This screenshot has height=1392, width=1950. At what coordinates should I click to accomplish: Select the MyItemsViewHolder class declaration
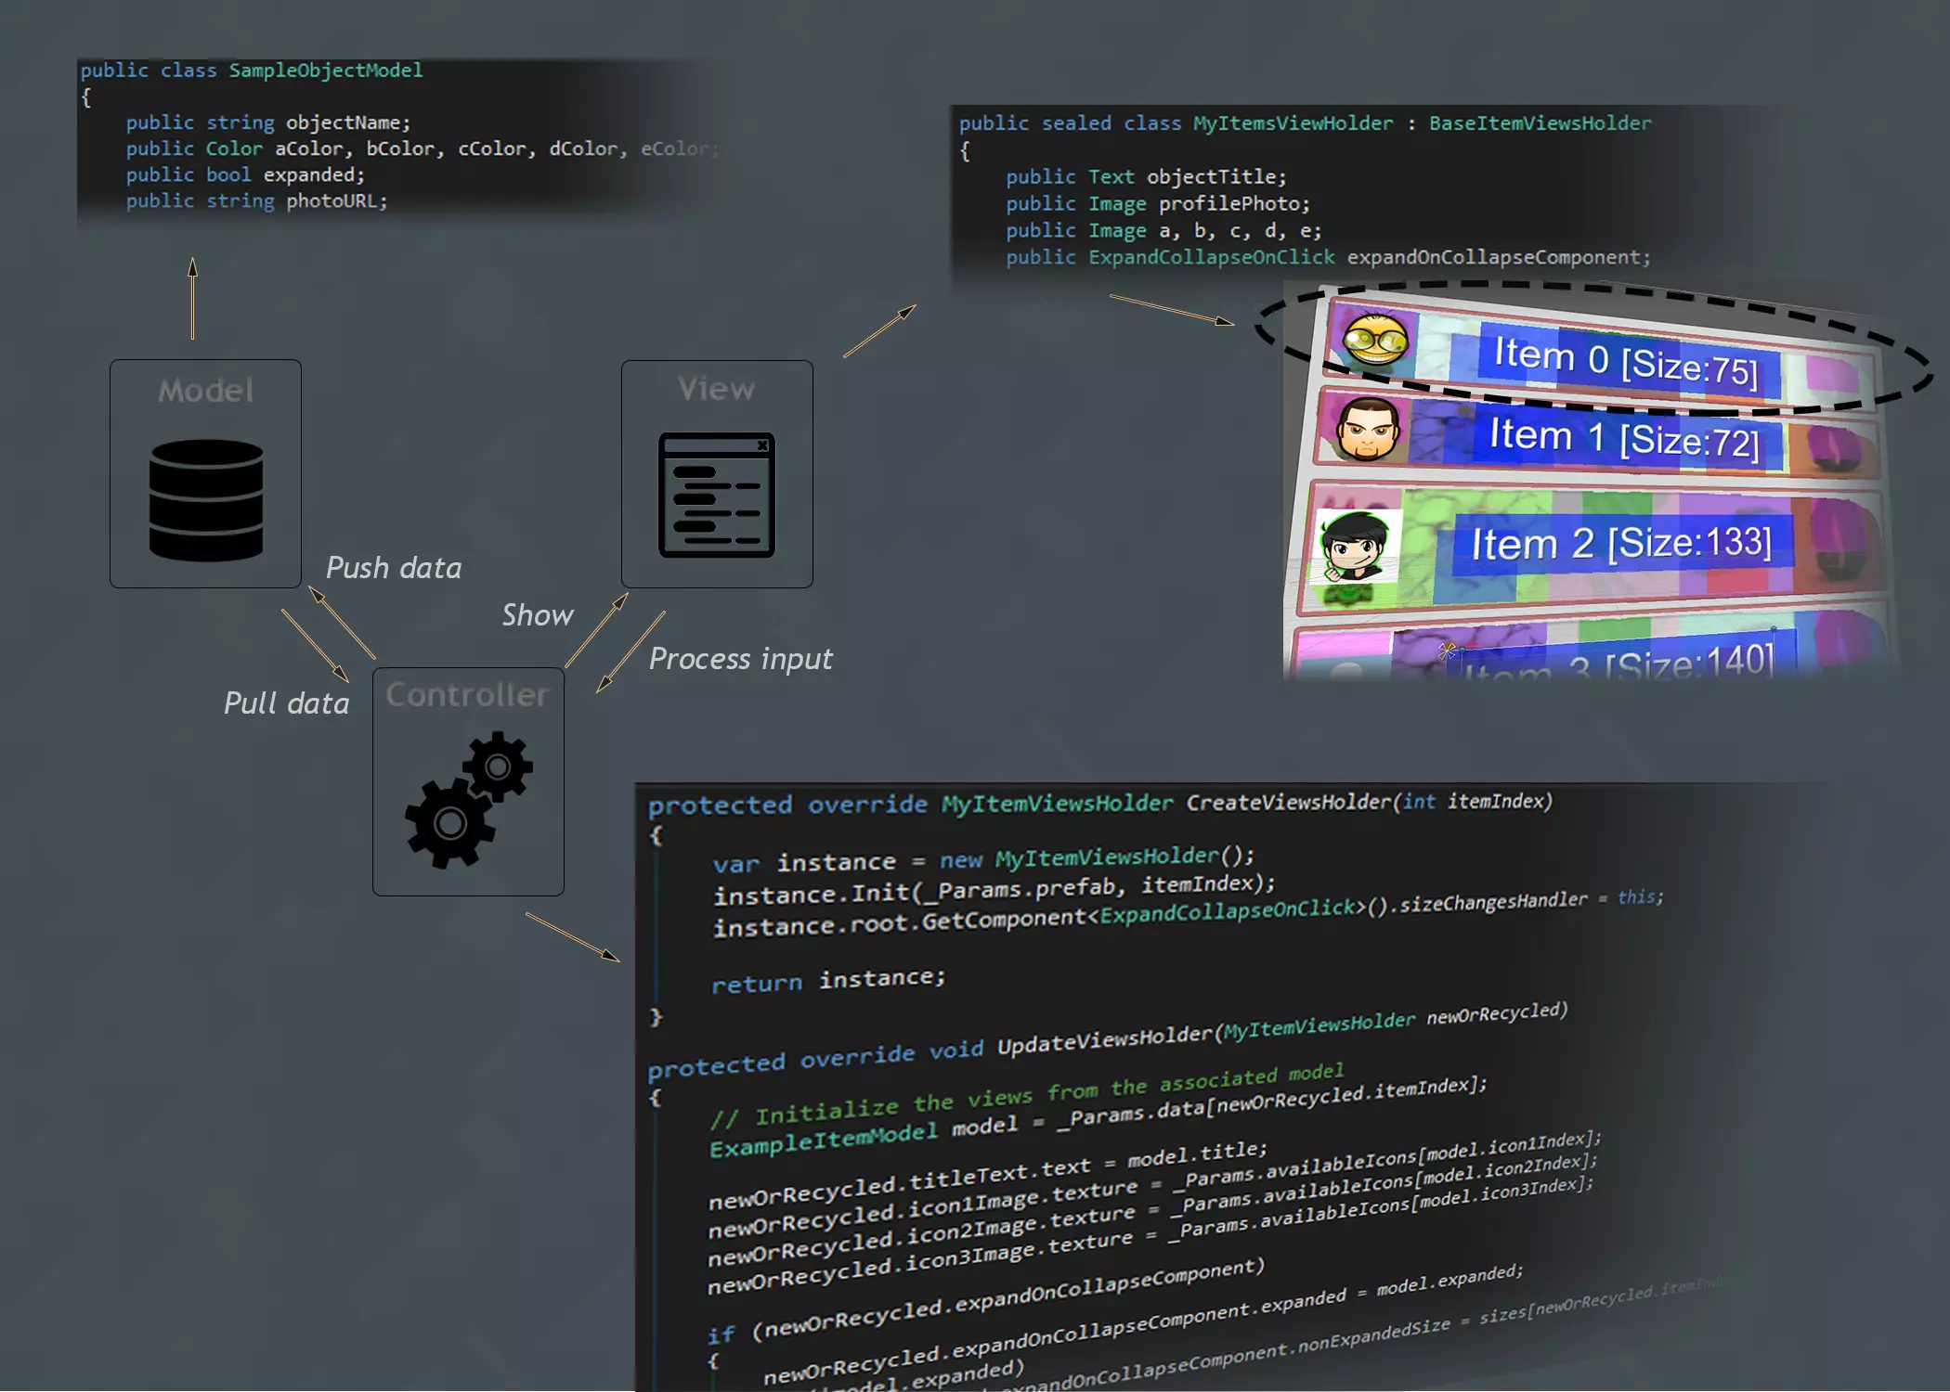click(x=1293, y=122)
